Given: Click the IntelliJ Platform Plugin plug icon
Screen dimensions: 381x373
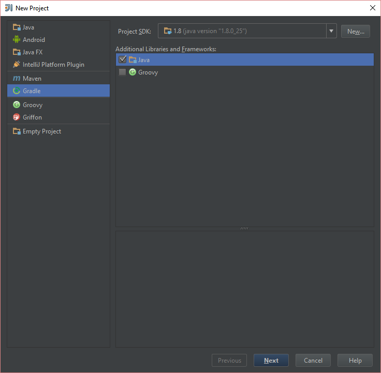Looking at the screenshot, I should coord(17,64).
